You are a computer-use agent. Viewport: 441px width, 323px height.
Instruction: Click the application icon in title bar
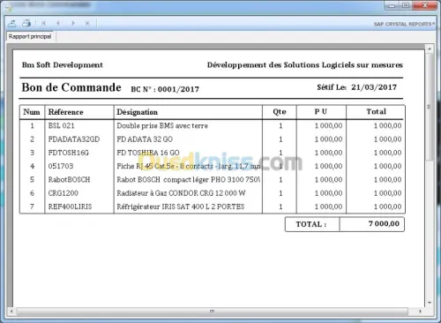coord(9,7)
